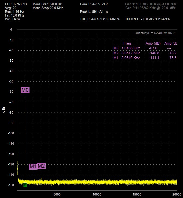Click the FFT: 32768 pts text
Screen dimensions: 183x198
(x=16, y=4)
